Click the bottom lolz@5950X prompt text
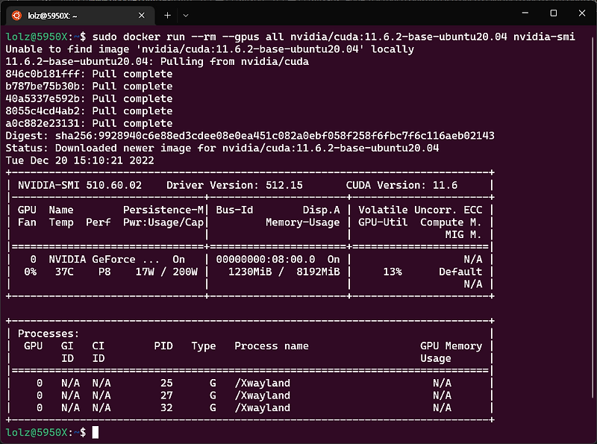 coord(45,431)
